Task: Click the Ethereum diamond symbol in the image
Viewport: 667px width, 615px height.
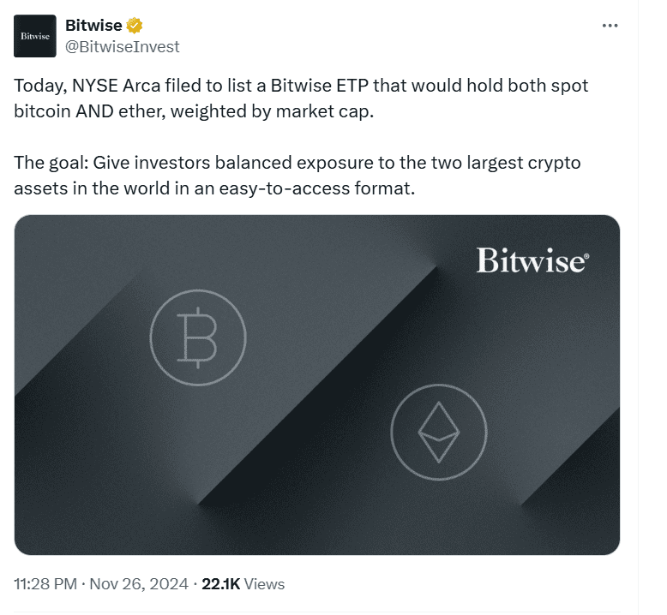Action: 438,431
